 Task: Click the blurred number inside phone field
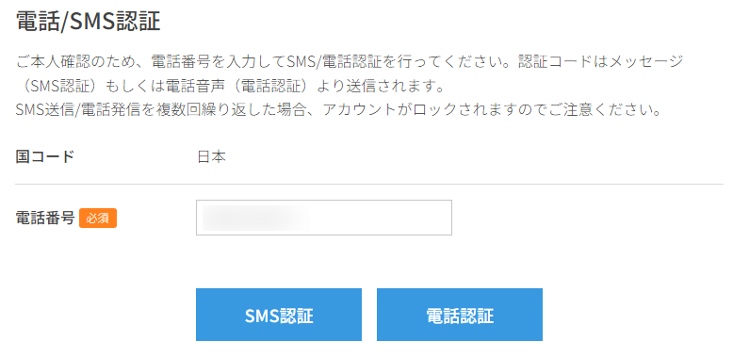tap(255, 218)
